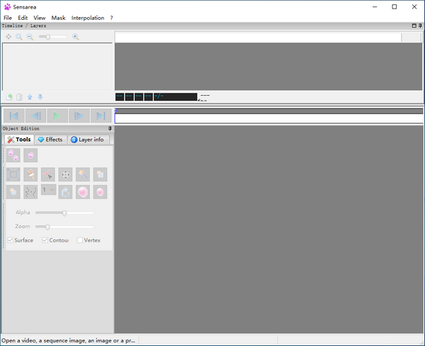
Task: Choose the four-arrow move tool
Action: (65, 174)
